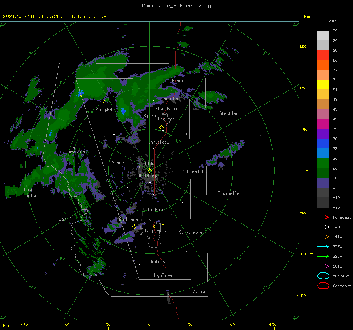Click the 51 dBZ yellow color swatch
The height and width of the screenshot is (330, 353).
pyautogui.click(x=323, y=84)
